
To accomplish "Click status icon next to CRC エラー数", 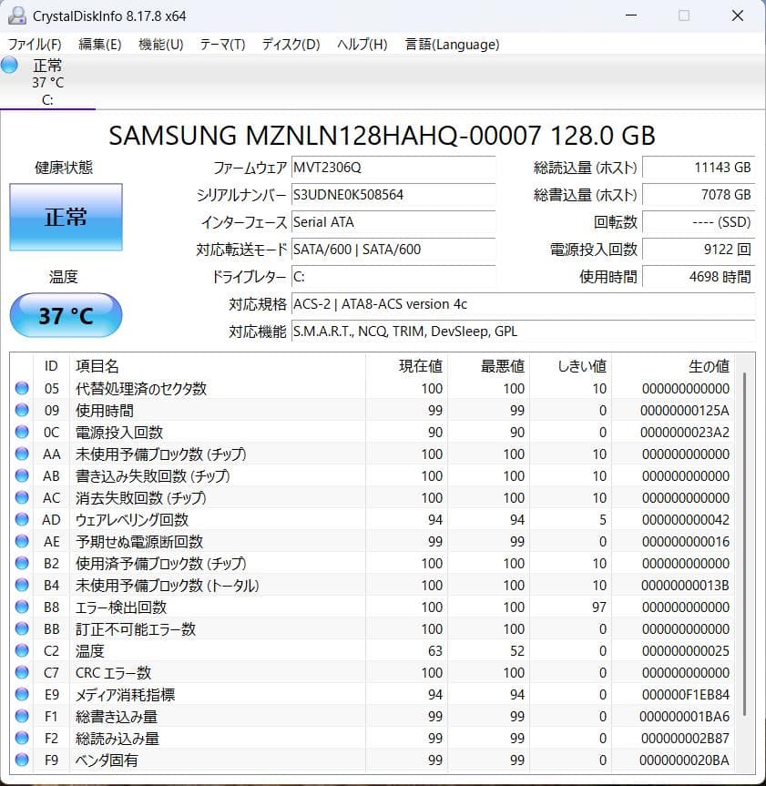I will tap(22, 672).
